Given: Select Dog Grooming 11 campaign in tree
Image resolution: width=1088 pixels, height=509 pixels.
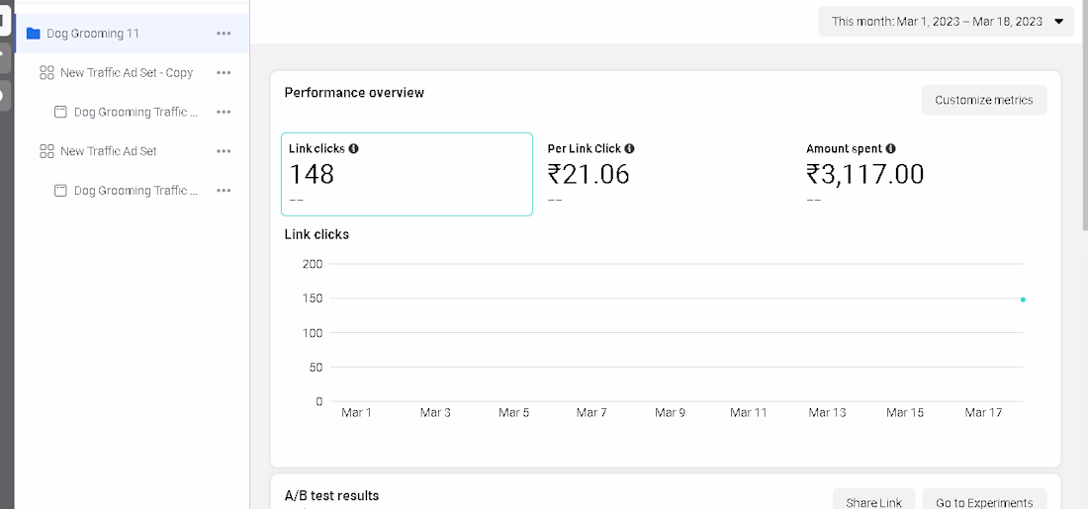Looking at the screenshot, I should pos(132,34).
